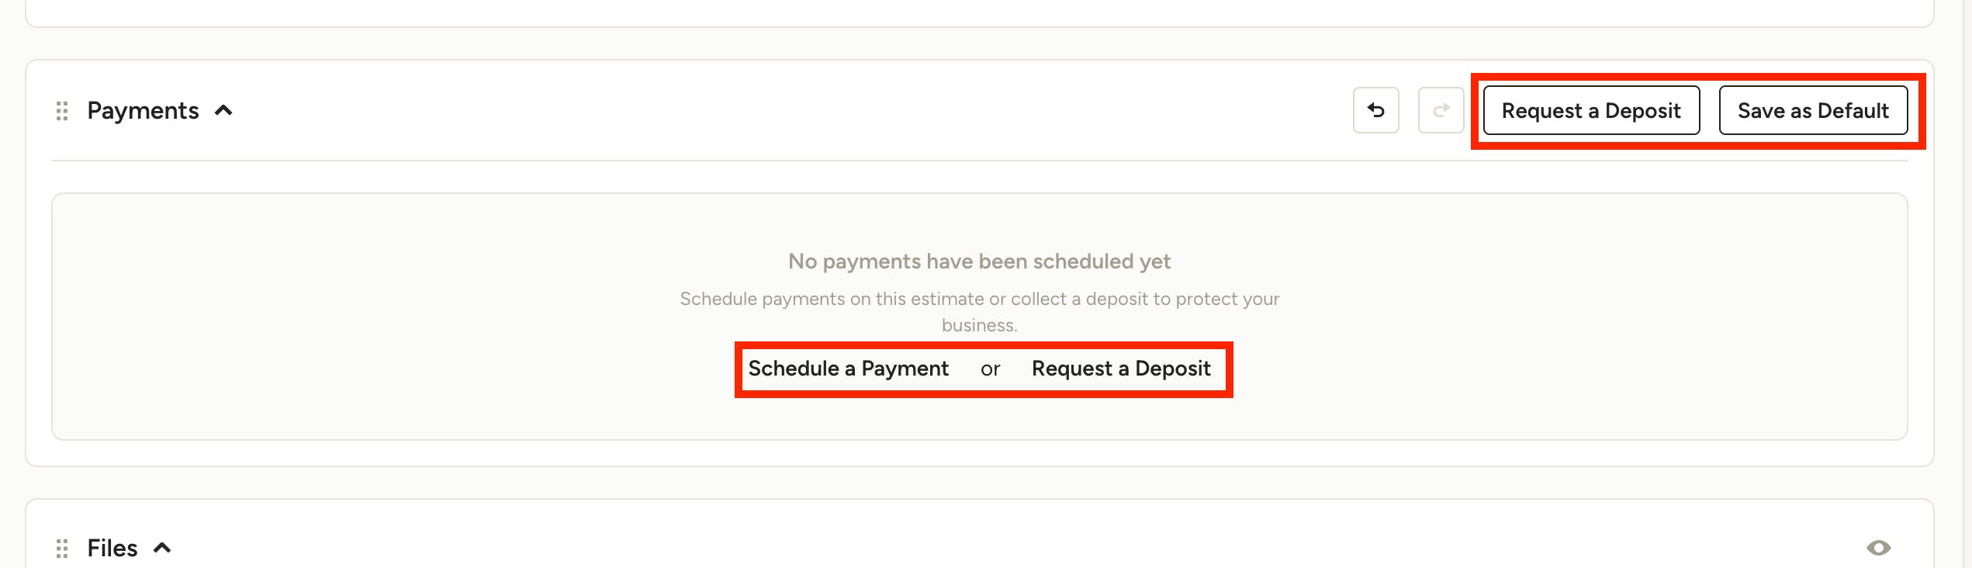Click the 'or' separator between payment links
This screenshot has width=1972, height=568.
point(990,369)
